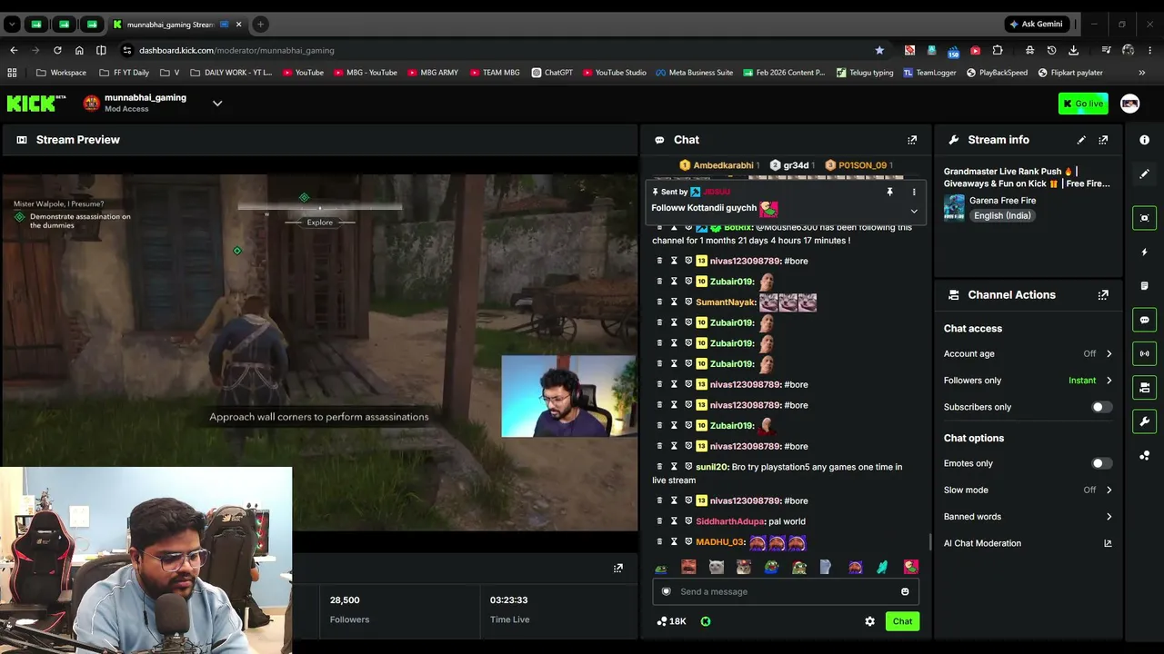Open the lightning bolt quick actions icon
The image size is (1164, 654).
(x=1144, y=252)
